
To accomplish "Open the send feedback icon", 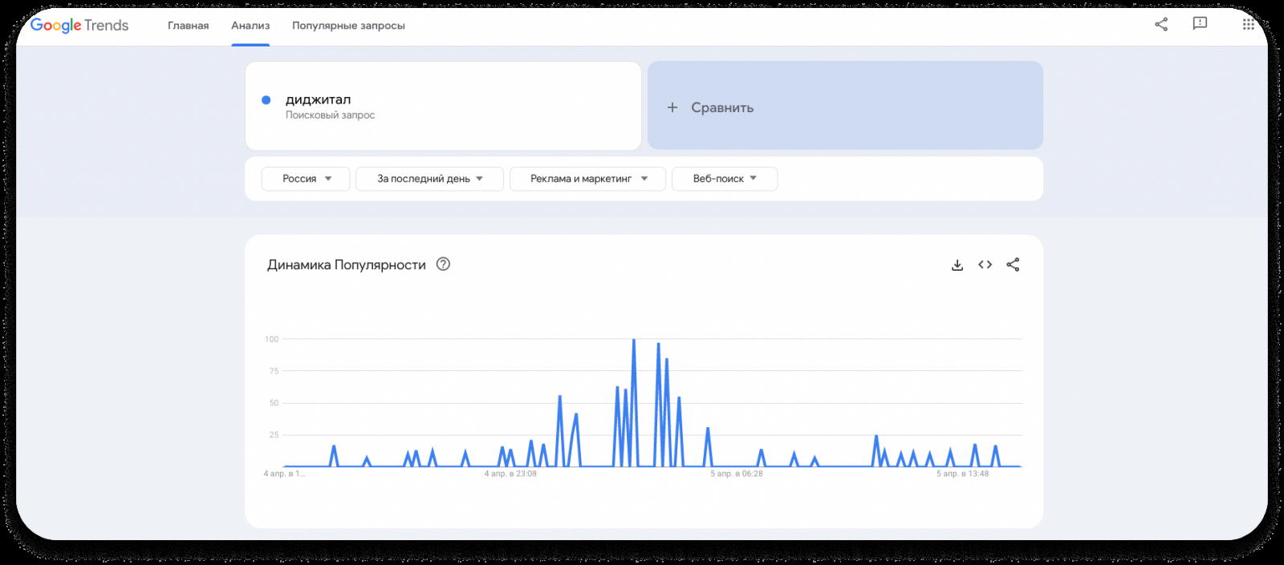I will [x=1200, y=24].
